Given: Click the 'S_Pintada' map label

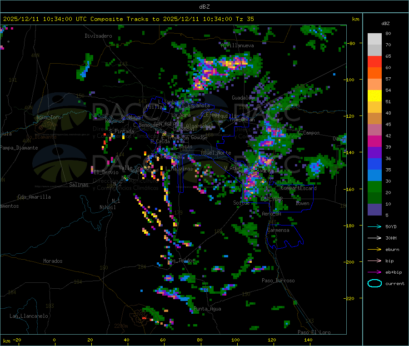Looking at the screenshot, I should pyautogui.click(x=121, y=131).
